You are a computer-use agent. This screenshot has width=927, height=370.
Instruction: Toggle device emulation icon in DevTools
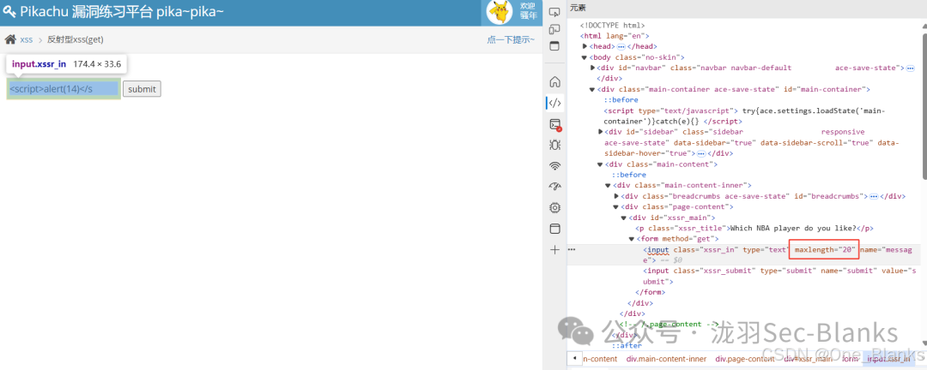click(554, 29)
